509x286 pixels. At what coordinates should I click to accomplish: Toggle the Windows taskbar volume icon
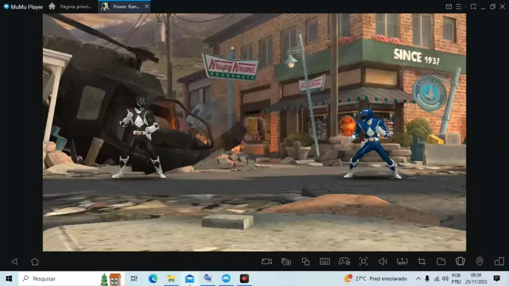tap(445, 279)
